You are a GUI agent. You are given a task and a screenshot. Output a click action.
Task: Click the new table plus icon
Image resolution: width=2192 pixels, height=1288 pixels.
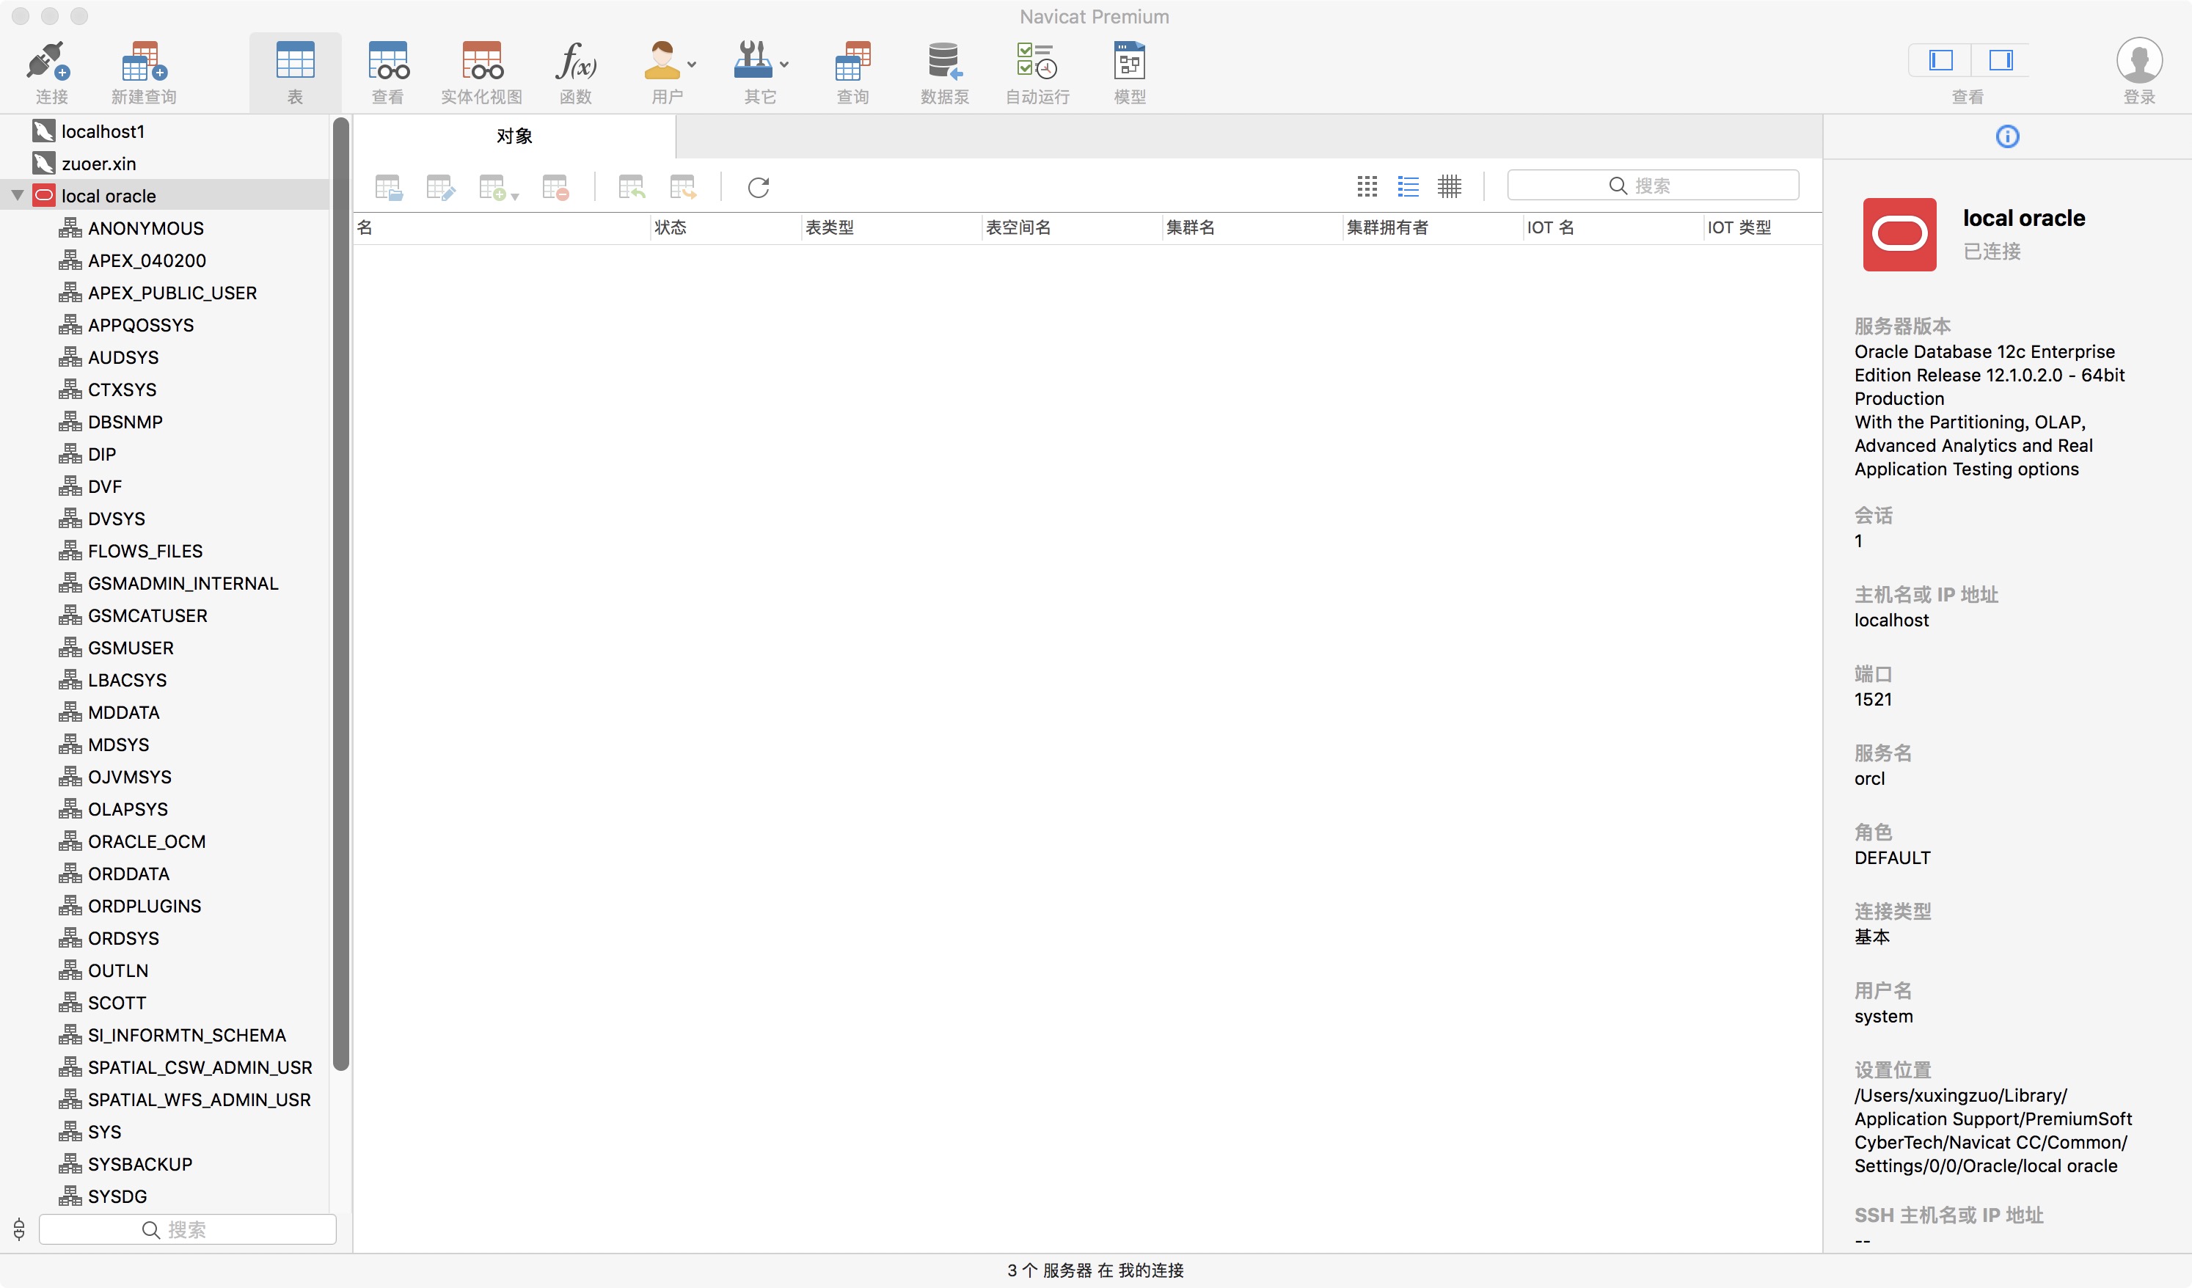(492, 187)
